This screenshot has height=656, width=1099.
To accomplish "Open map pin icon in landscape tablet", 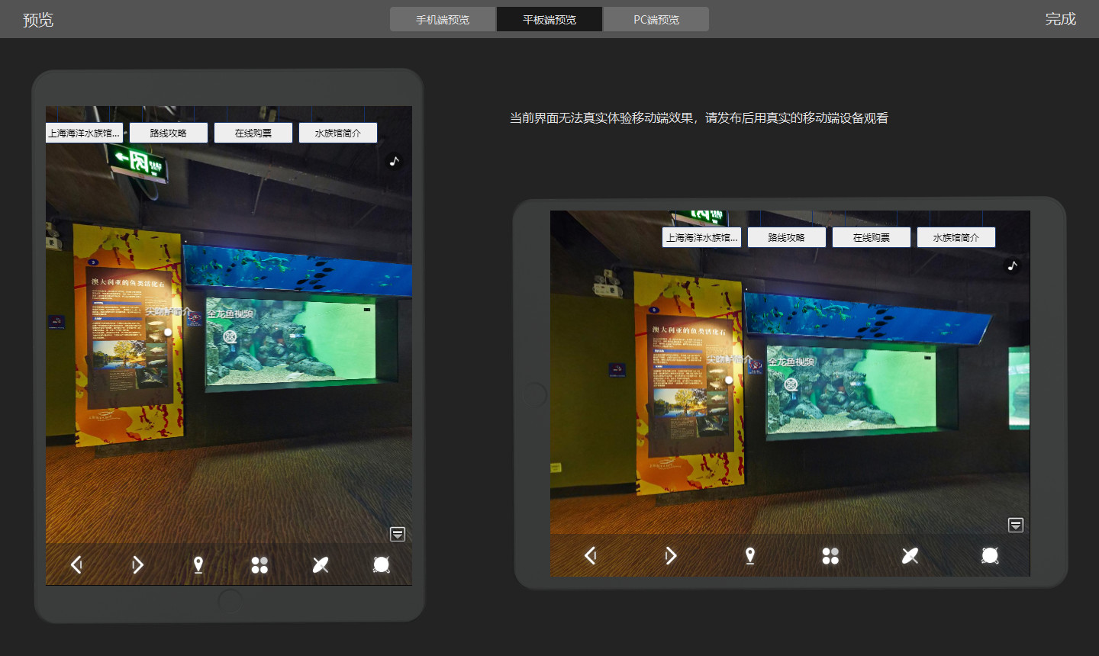I will click(x=750, y=555).
